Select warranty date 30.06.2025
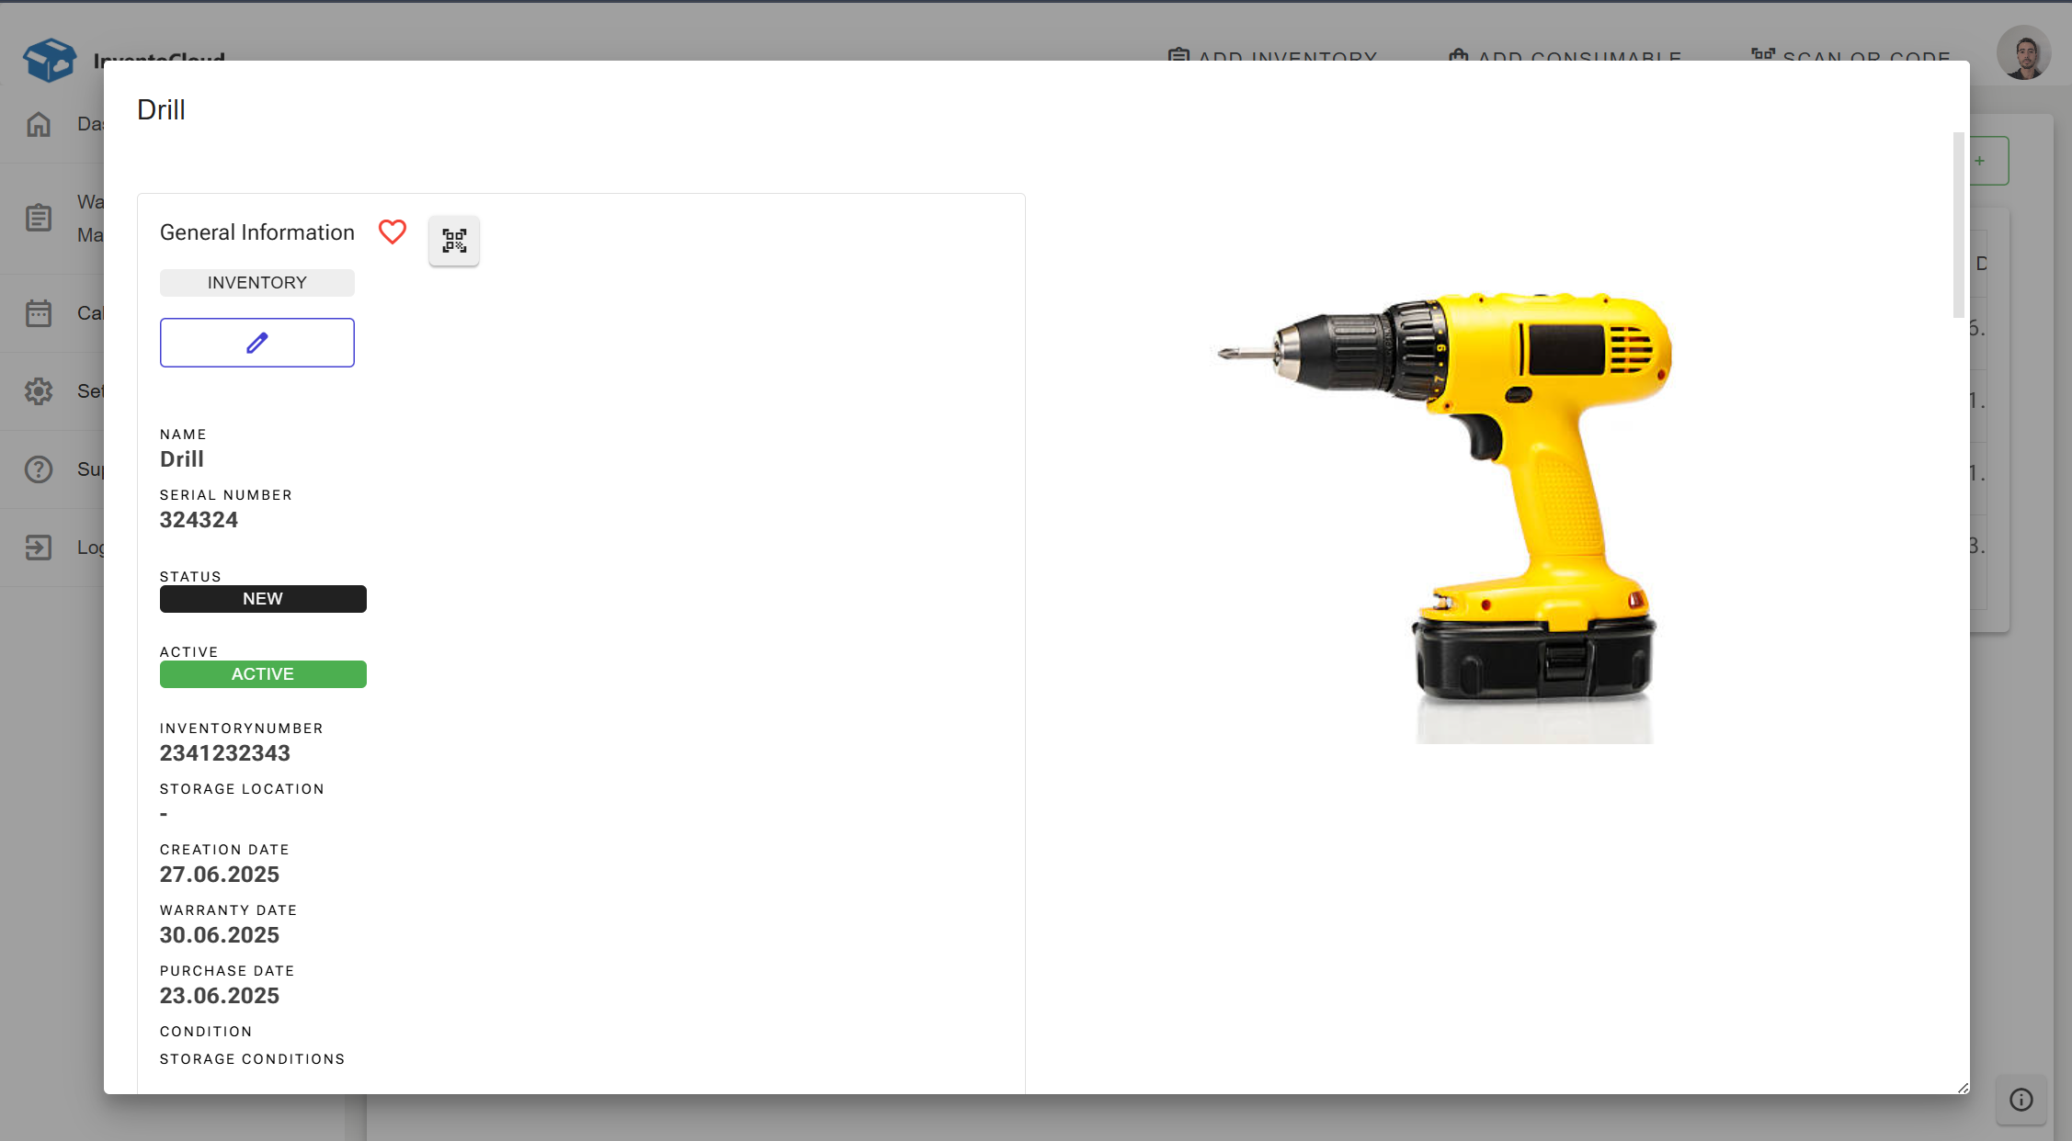 tap(220, 935)
